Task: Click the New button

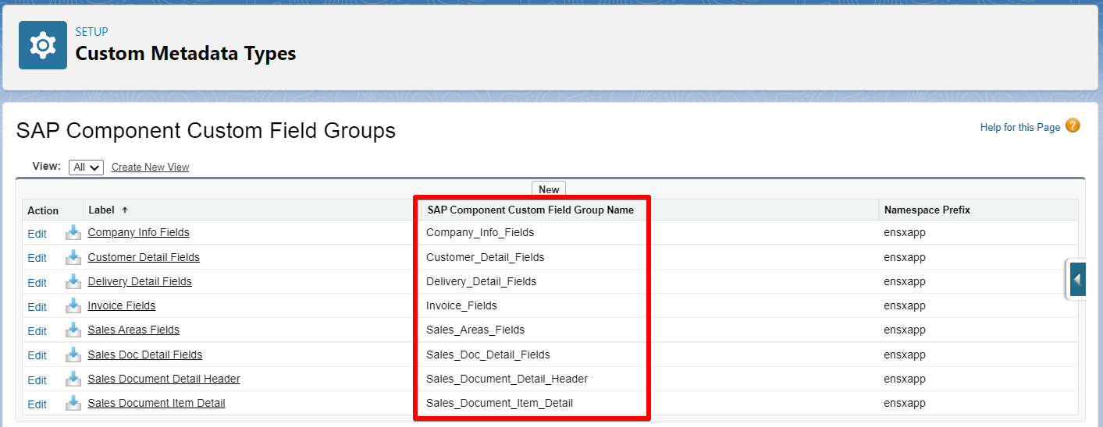Action: tap(549, 189)
